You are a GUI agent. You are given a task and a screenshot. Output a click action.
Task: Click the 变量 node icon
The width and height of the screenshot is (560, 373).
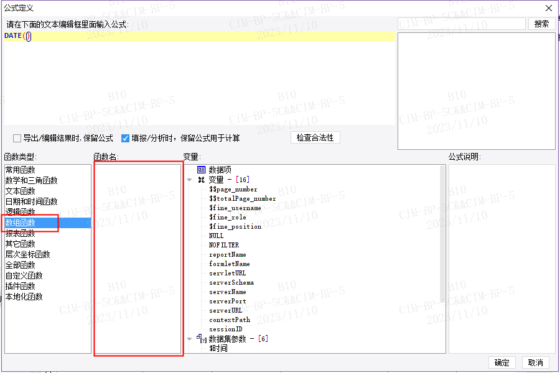click(201, 180)
